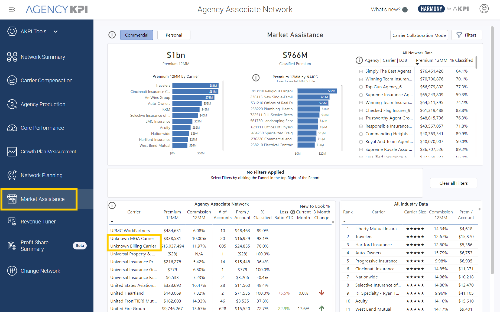Screen dimensions: 500x312
Task: Expand the Top Gun Agency_6 row
Action: pos(361,87)
